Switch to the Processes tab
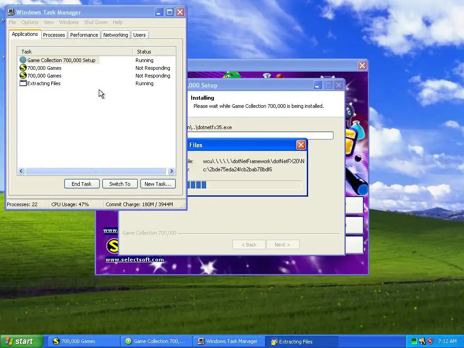The image size is (464, 348). pyautogui.click(x=54, y=35)
